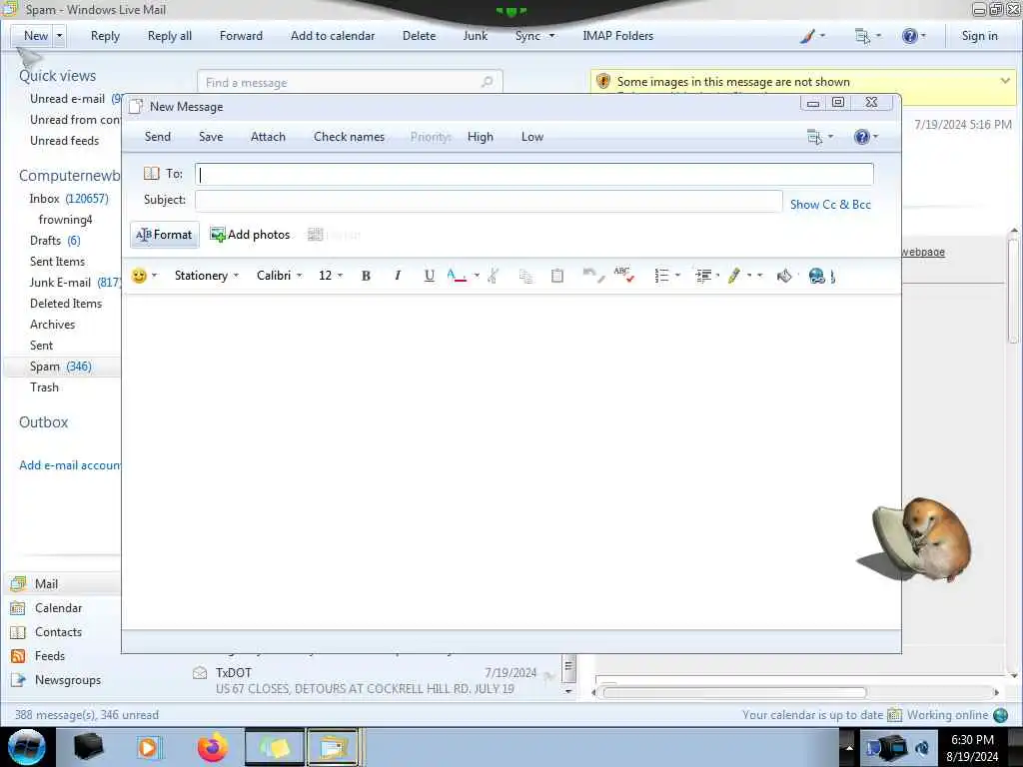Open Firefox from the taskbar

pos(212,747)
